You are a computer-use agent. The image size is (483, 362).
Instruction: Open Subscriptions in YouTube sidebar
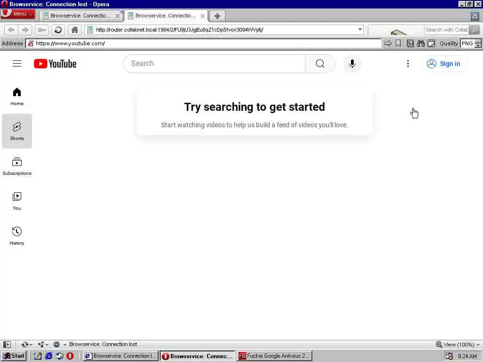tap(17, 166)
